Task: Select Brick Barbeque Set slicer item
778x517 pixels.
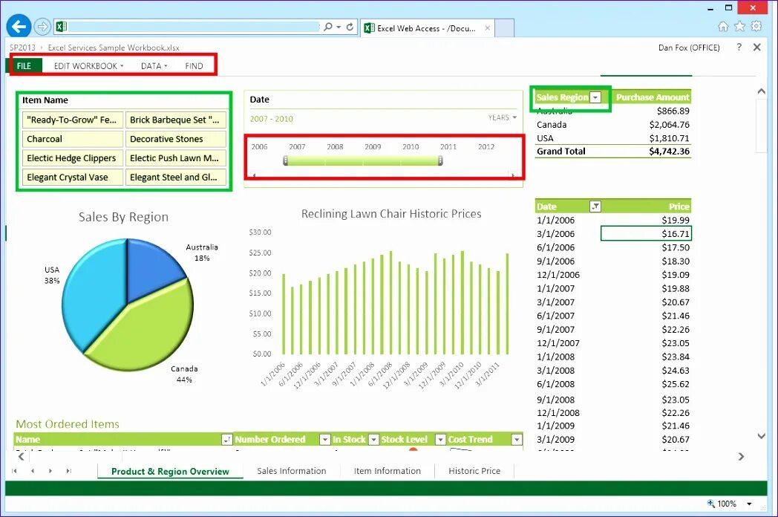Action: 176,120
